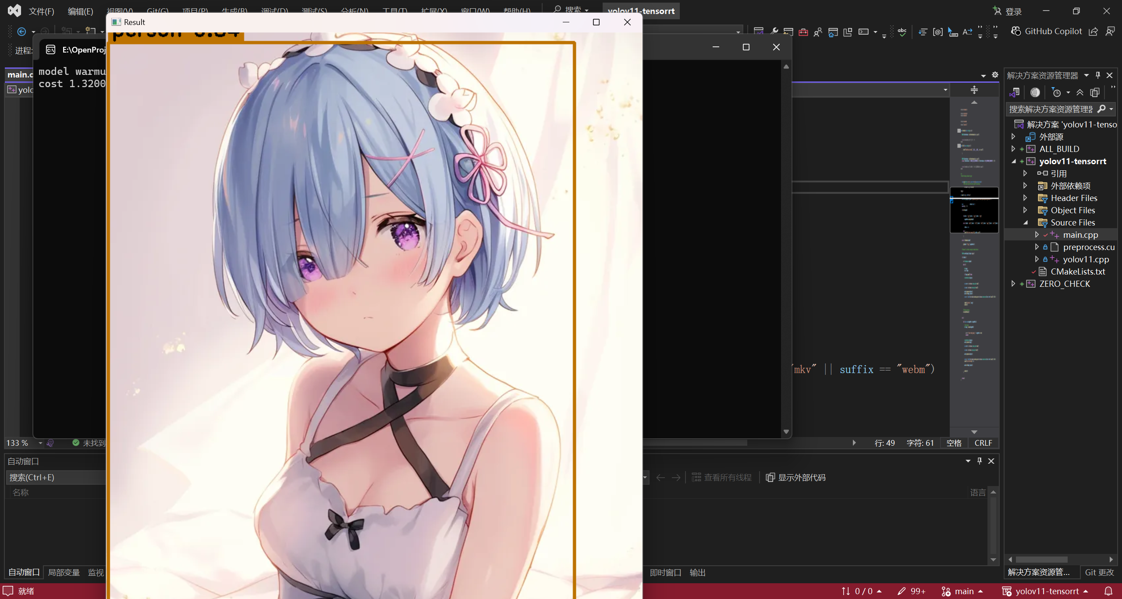Collapse the Source Files folder
This screenshot has width=1122, height=599.
(1026, 222)
